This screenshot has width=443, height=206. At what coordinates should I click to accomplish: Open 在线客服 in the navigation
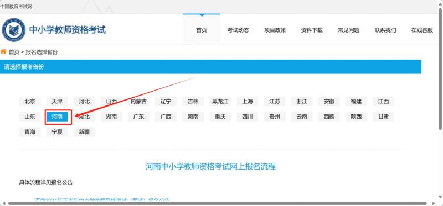coord(422,30)
